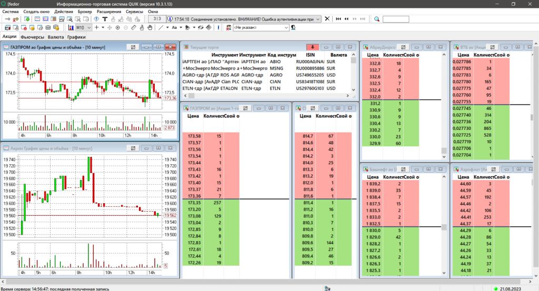Image resolution: width=539 pixels, height=291 pixels.
Task: Switch to the Фьючерсы tab
Action: (33, 37)
